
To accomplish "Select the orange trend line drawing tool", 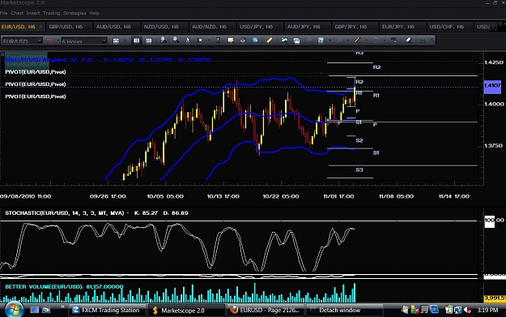I will click(357, 40).
